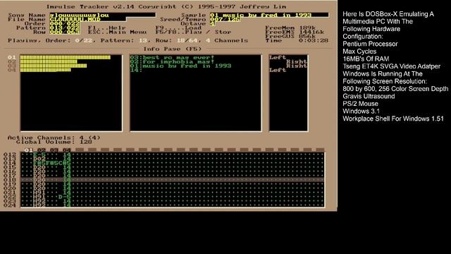Click channel 04's yellow volume bar
451x254 pixels.
click(x=45, y=70)
